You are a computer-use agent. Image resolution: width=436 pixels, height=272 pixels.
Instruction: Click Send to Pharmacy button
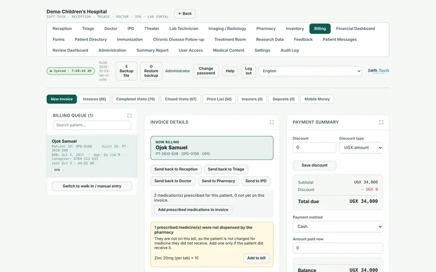219,181
